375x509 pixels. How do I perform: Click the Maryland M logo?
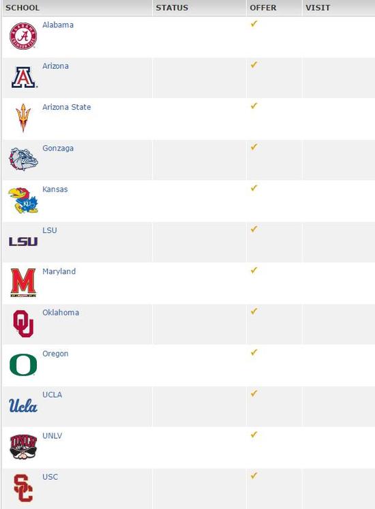(x=23, y=282)
